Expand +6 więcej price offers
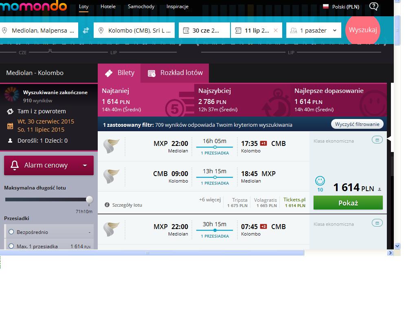This screenshot has width=417, height=313. click(x=210, y=200)
